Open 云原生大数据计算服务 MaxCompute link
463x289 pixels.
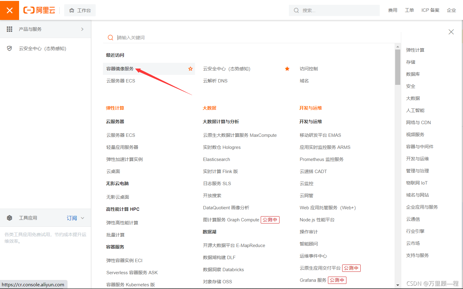240,135
